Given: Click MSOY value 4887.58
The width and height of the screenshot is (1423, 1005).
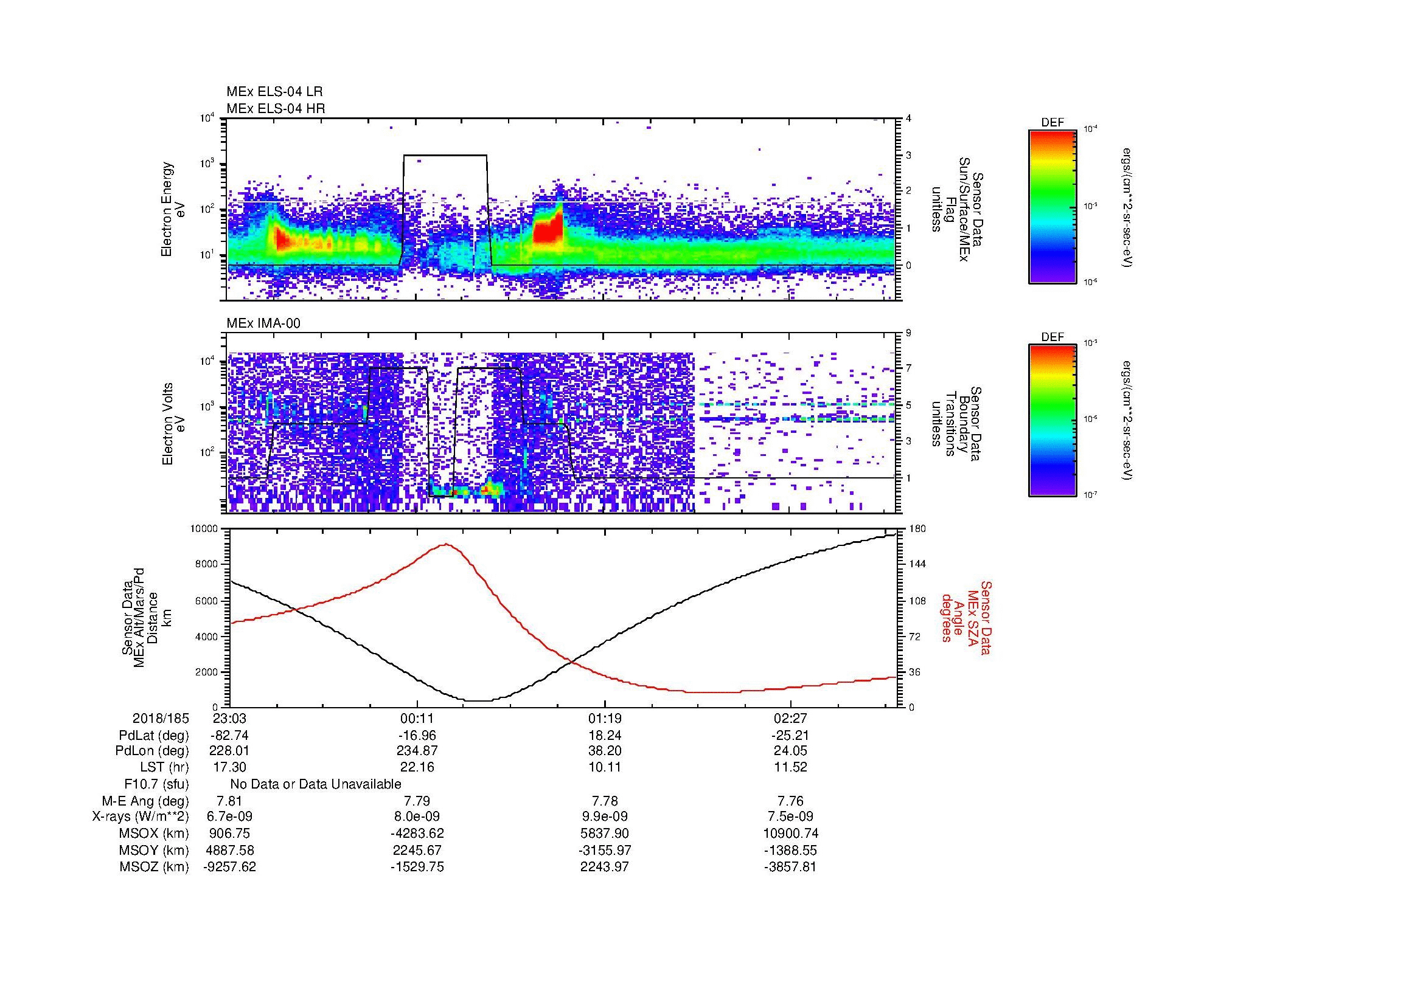Looking at the screenshot, I should 230,850.
